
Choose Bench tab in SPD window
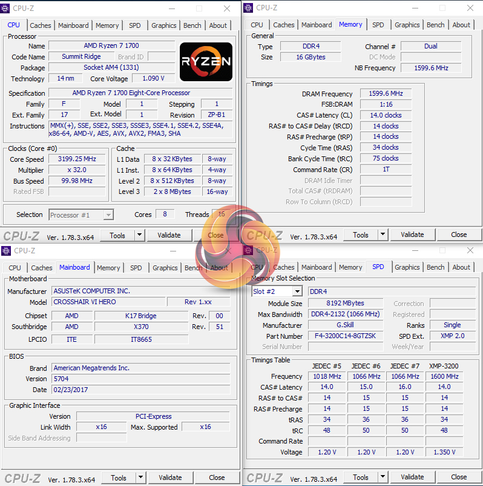[436, 267]
